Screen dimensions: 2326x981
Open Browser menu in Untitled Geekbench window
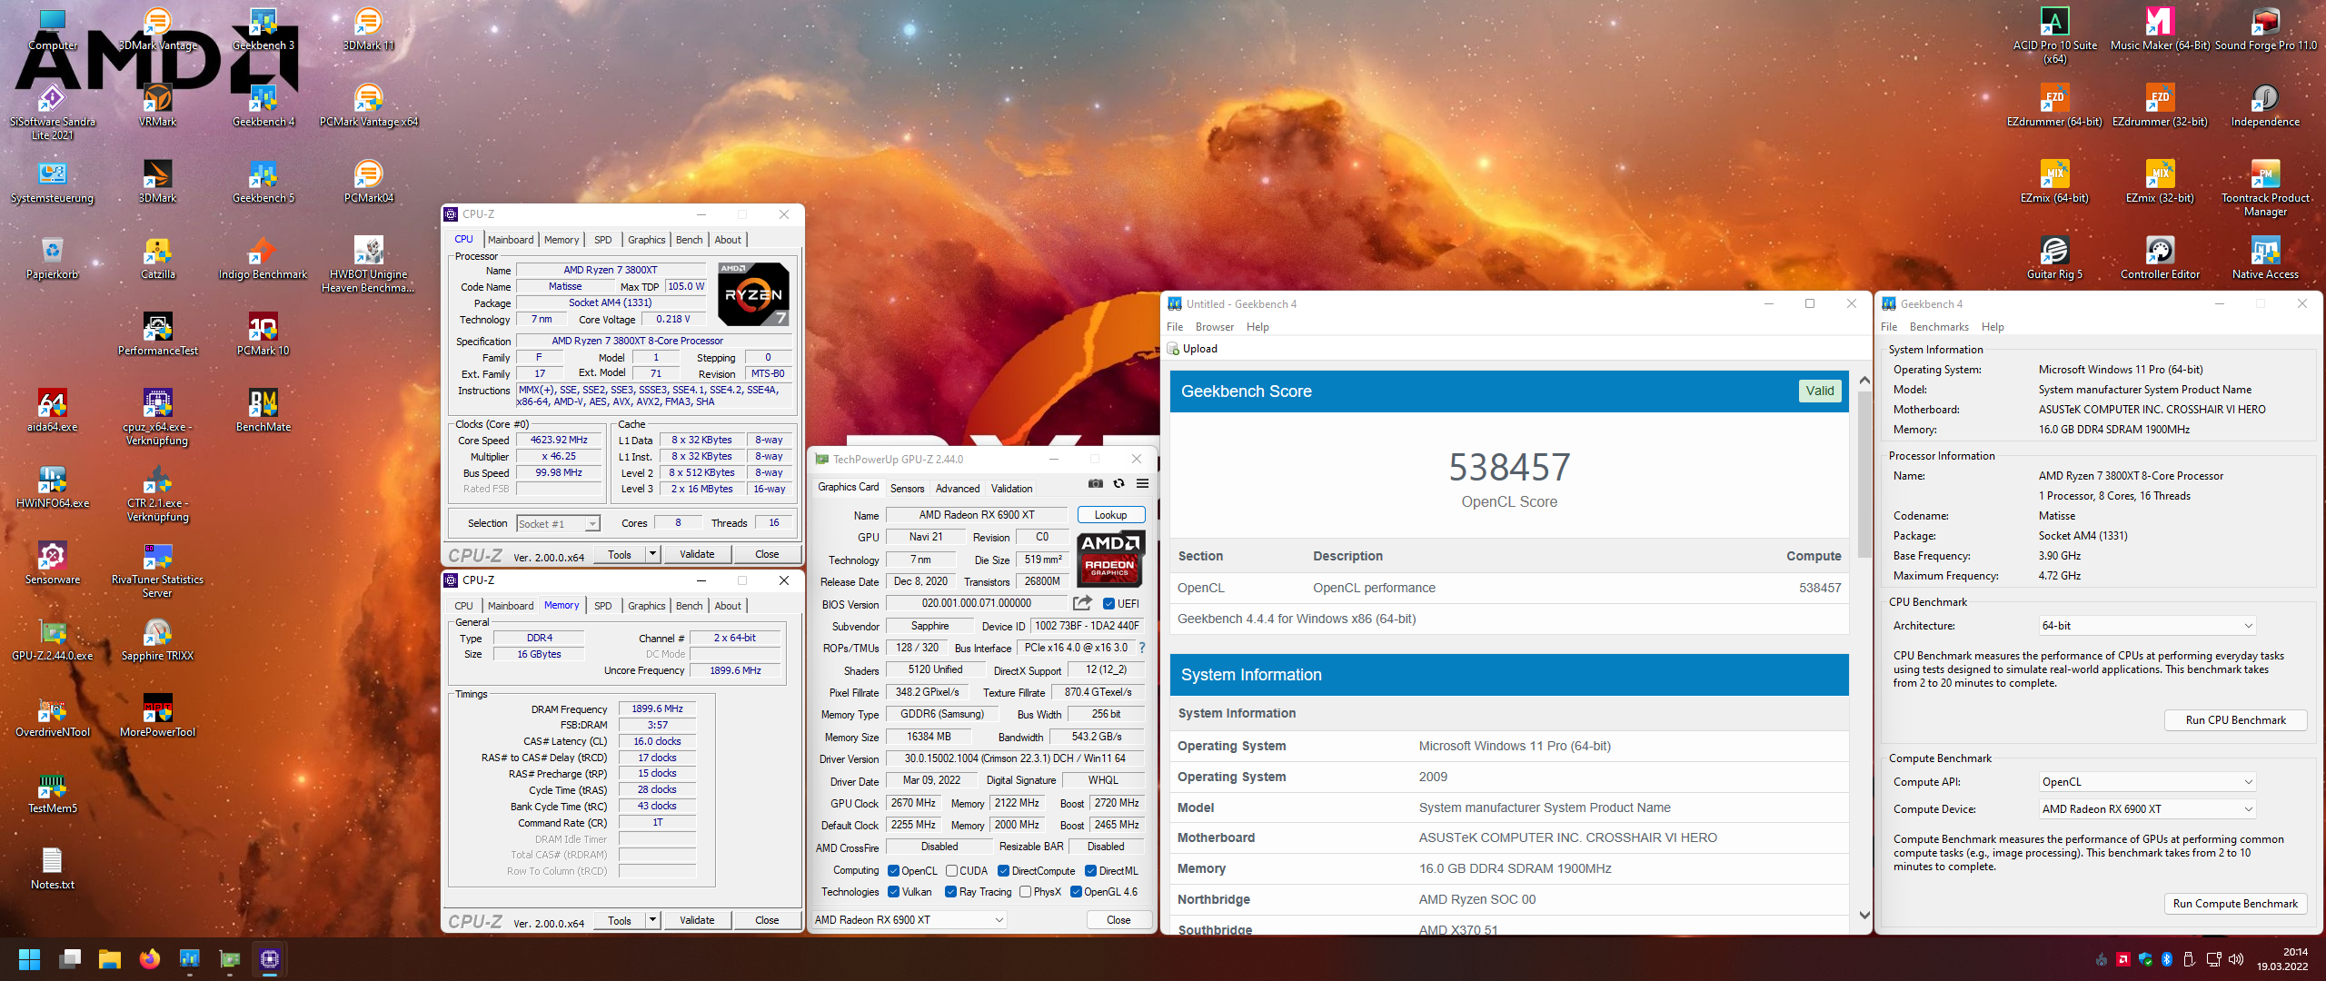[x=1214, y=327]
